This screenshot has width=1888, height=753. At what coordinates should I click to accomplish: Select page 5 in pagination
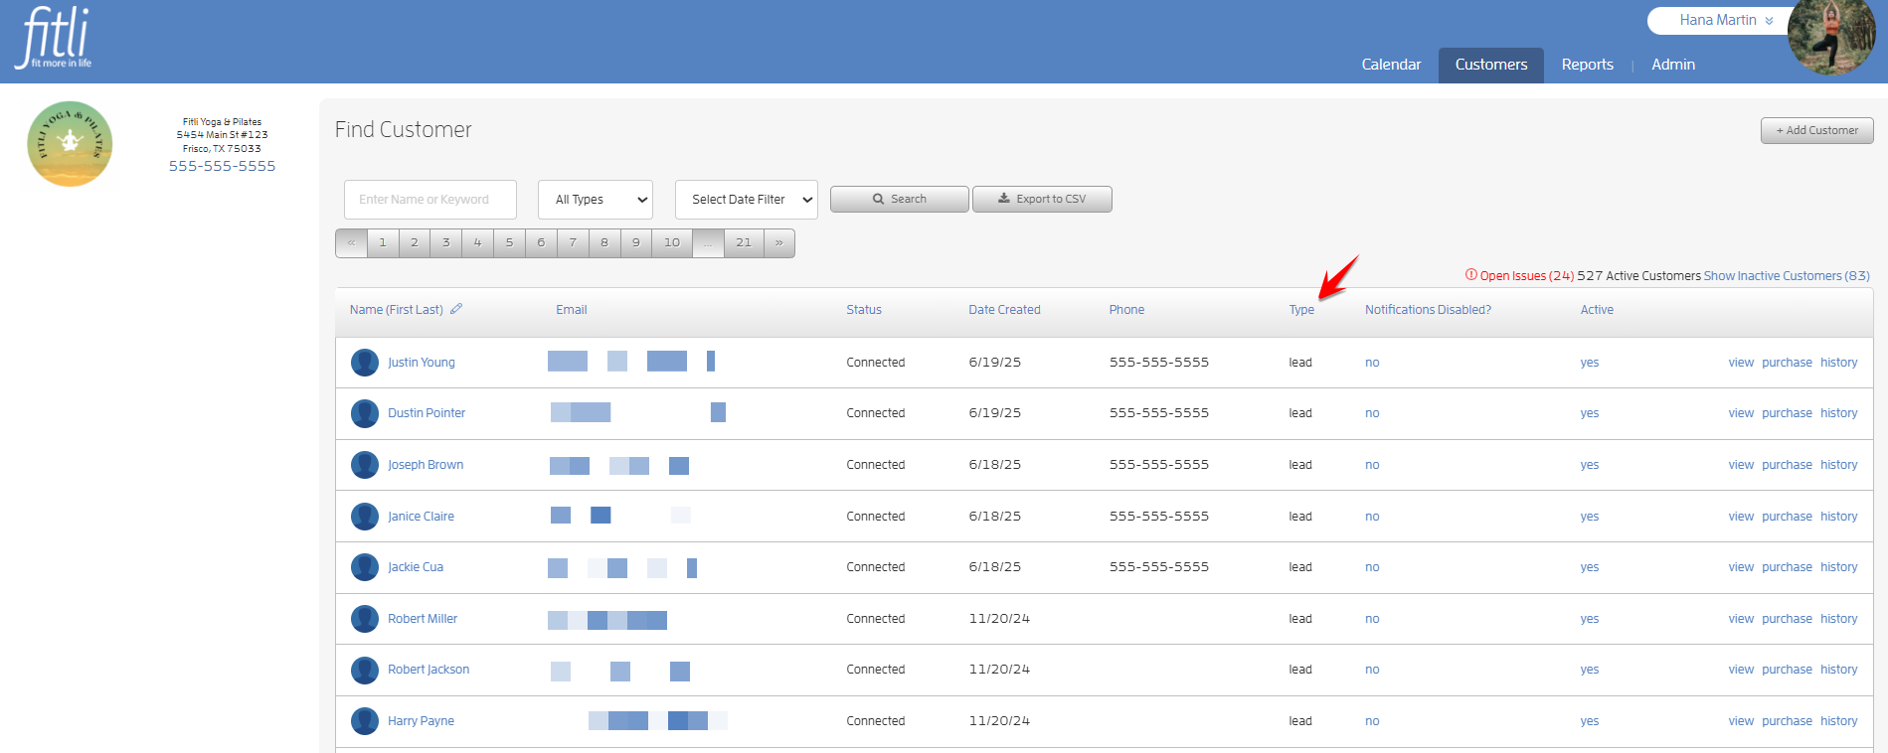pos(509,242)
